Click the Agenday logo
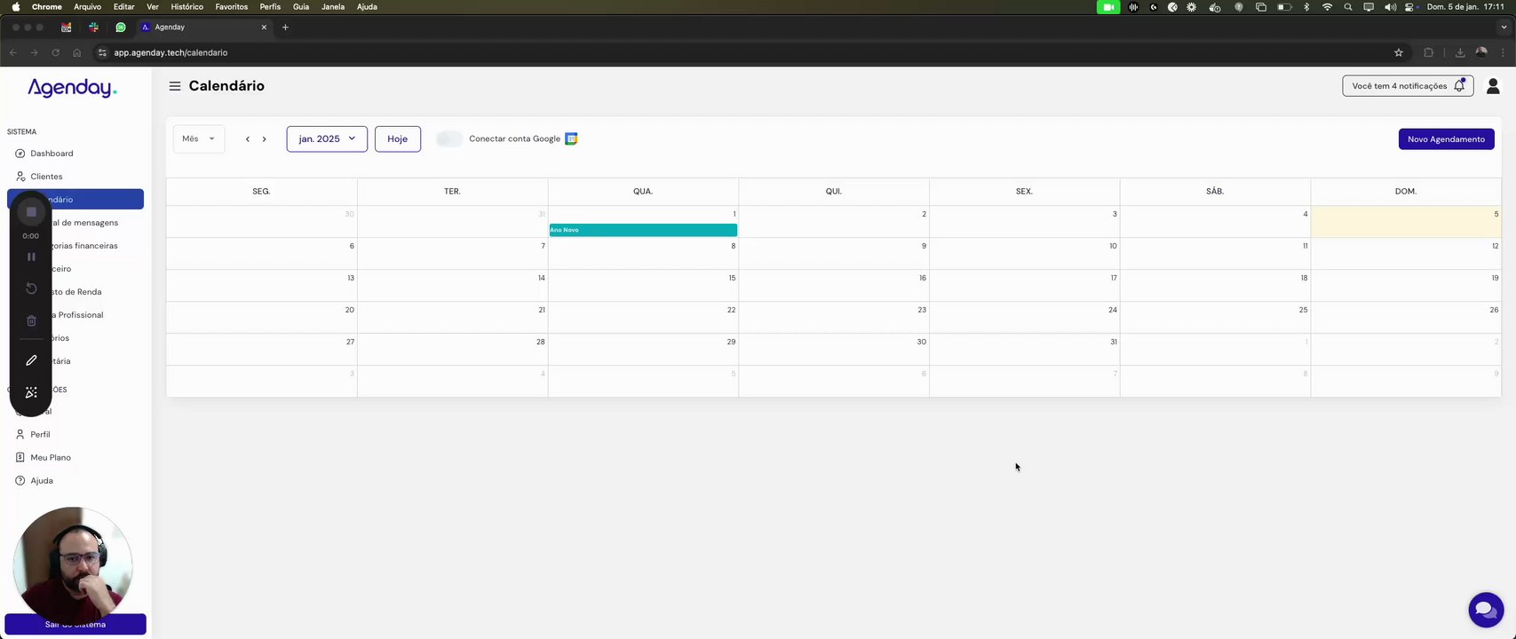 (72, 87)
